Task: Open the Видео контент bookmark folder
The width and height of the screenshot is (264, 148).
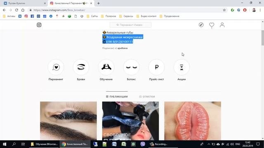Action: [146, 16]
